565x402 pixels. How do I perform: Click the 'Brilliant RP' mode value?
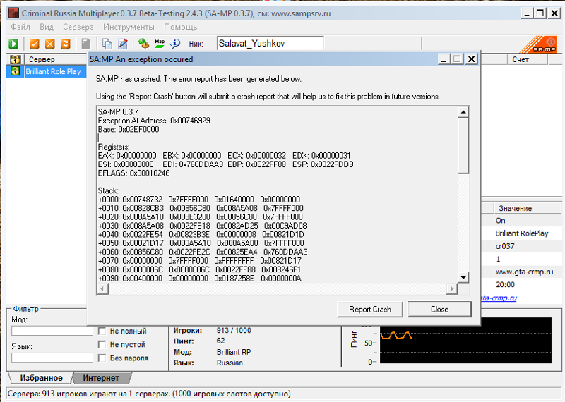pyautogui.click(x=234, y=352)
